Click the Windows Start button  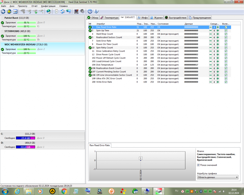5,191
